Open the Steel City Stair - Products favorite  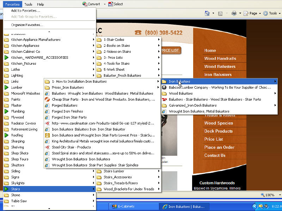point(71,147)
